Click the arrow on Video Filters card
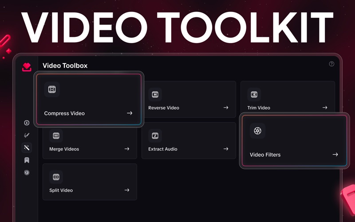Viewport: 355px width, 222px height. 335,155
